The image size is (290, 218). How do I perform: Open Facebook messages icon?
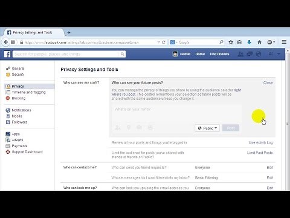(x=250, y=54)
